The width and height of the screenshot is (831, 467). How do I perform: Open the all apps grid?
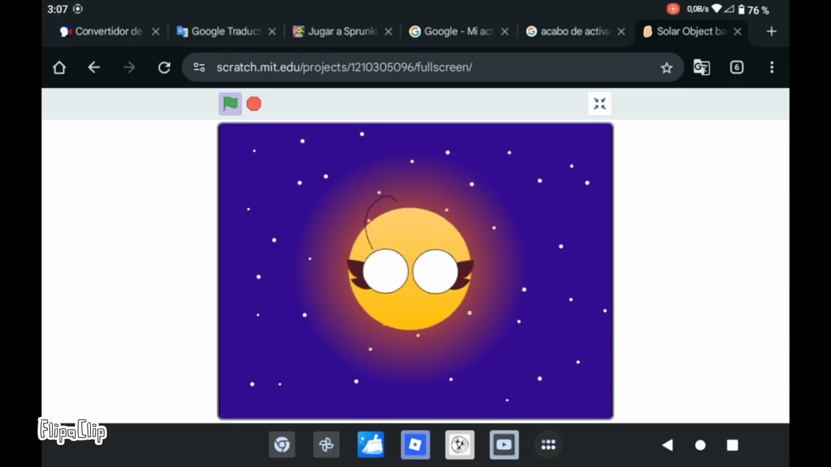point(549,445)
